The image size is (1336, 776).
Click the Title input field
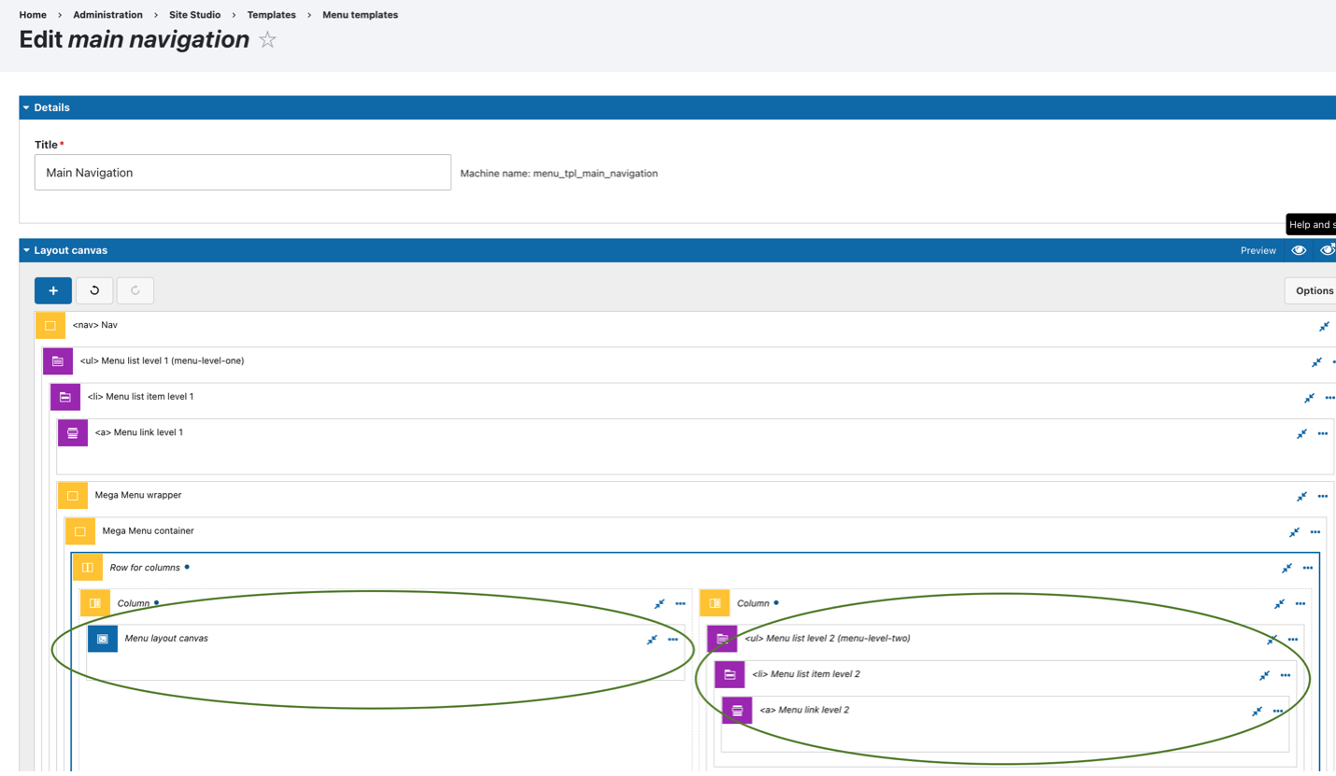pyautogui.click(x=243, y=173)
